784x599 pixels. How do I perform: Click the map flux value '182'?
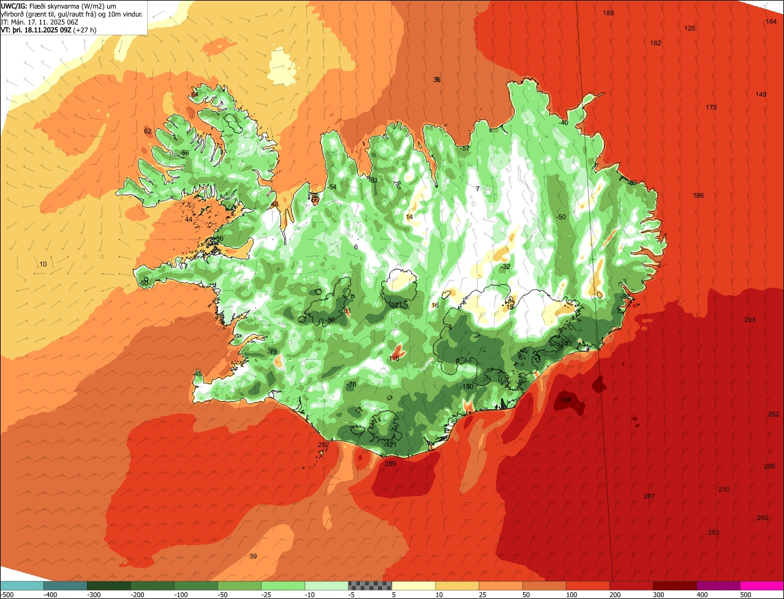click(x=655, y=43)
